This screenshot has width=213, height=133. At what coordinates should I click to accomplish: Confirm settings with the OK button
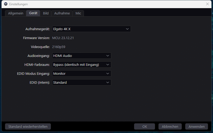click(x=145, y=126)
